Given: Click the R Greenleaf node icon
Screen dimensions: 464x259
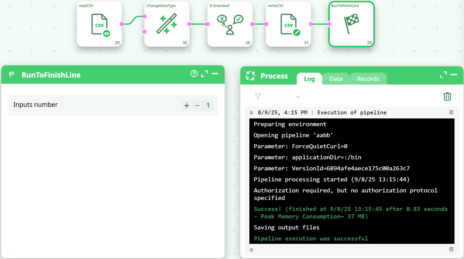Looking at the screenshot, I should (x=230, y=24).
